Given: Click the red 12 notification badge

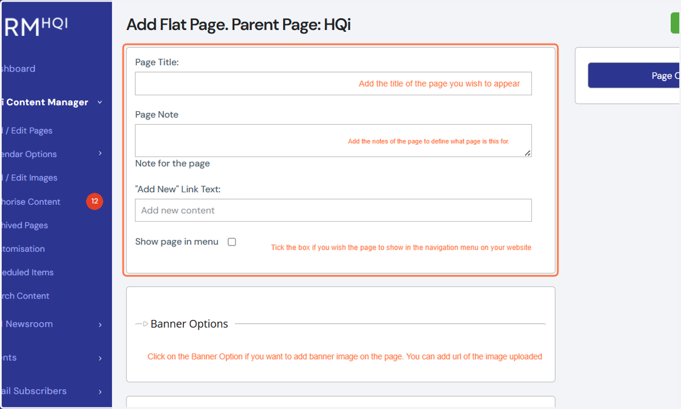Looking at the screenshot, I should click(x=95, y=201).
